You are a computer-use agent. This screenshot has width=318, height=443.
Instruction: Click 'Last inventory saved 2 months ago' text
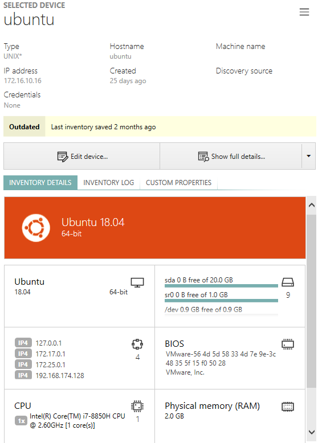point(104,127)
